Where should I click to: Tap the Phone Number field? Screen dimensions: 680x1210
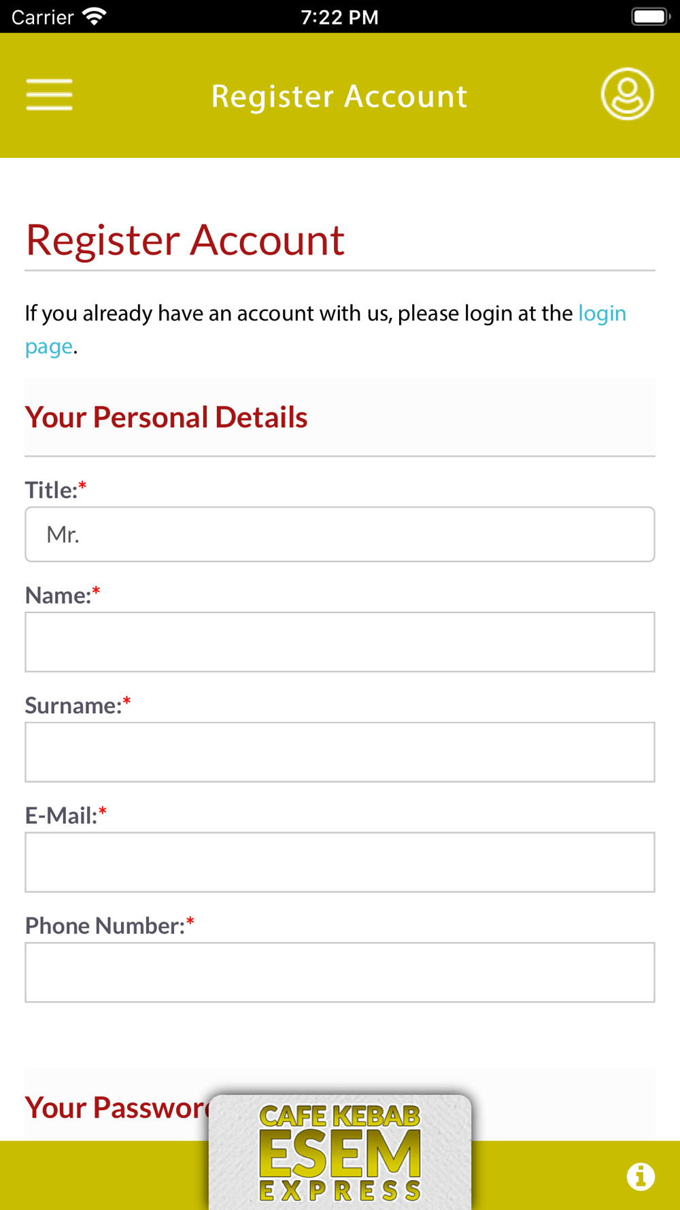point(340,972)
